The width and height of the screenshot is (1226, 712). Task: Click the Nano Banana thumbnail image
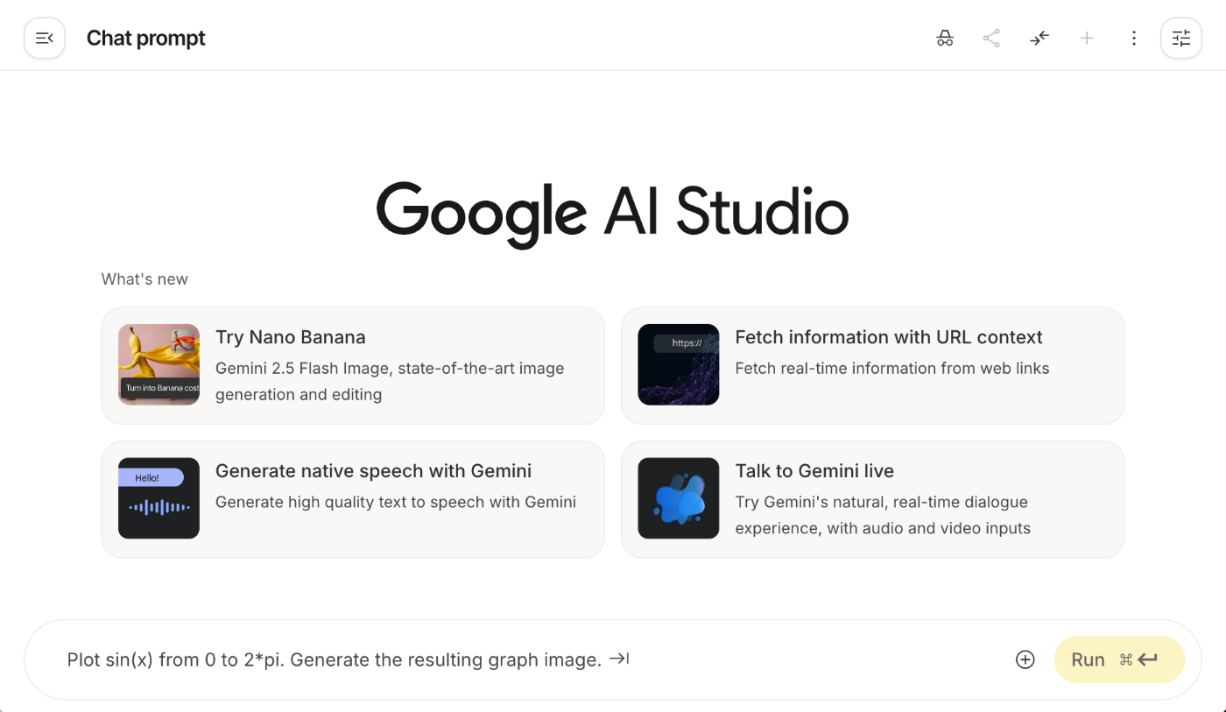coord(159,364)
